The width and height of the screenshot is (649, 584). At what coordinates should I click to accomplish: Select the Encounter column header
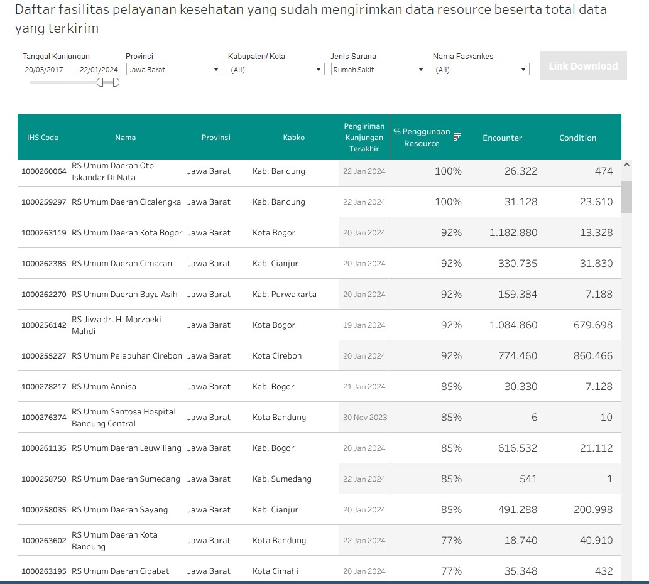[502, 138]
